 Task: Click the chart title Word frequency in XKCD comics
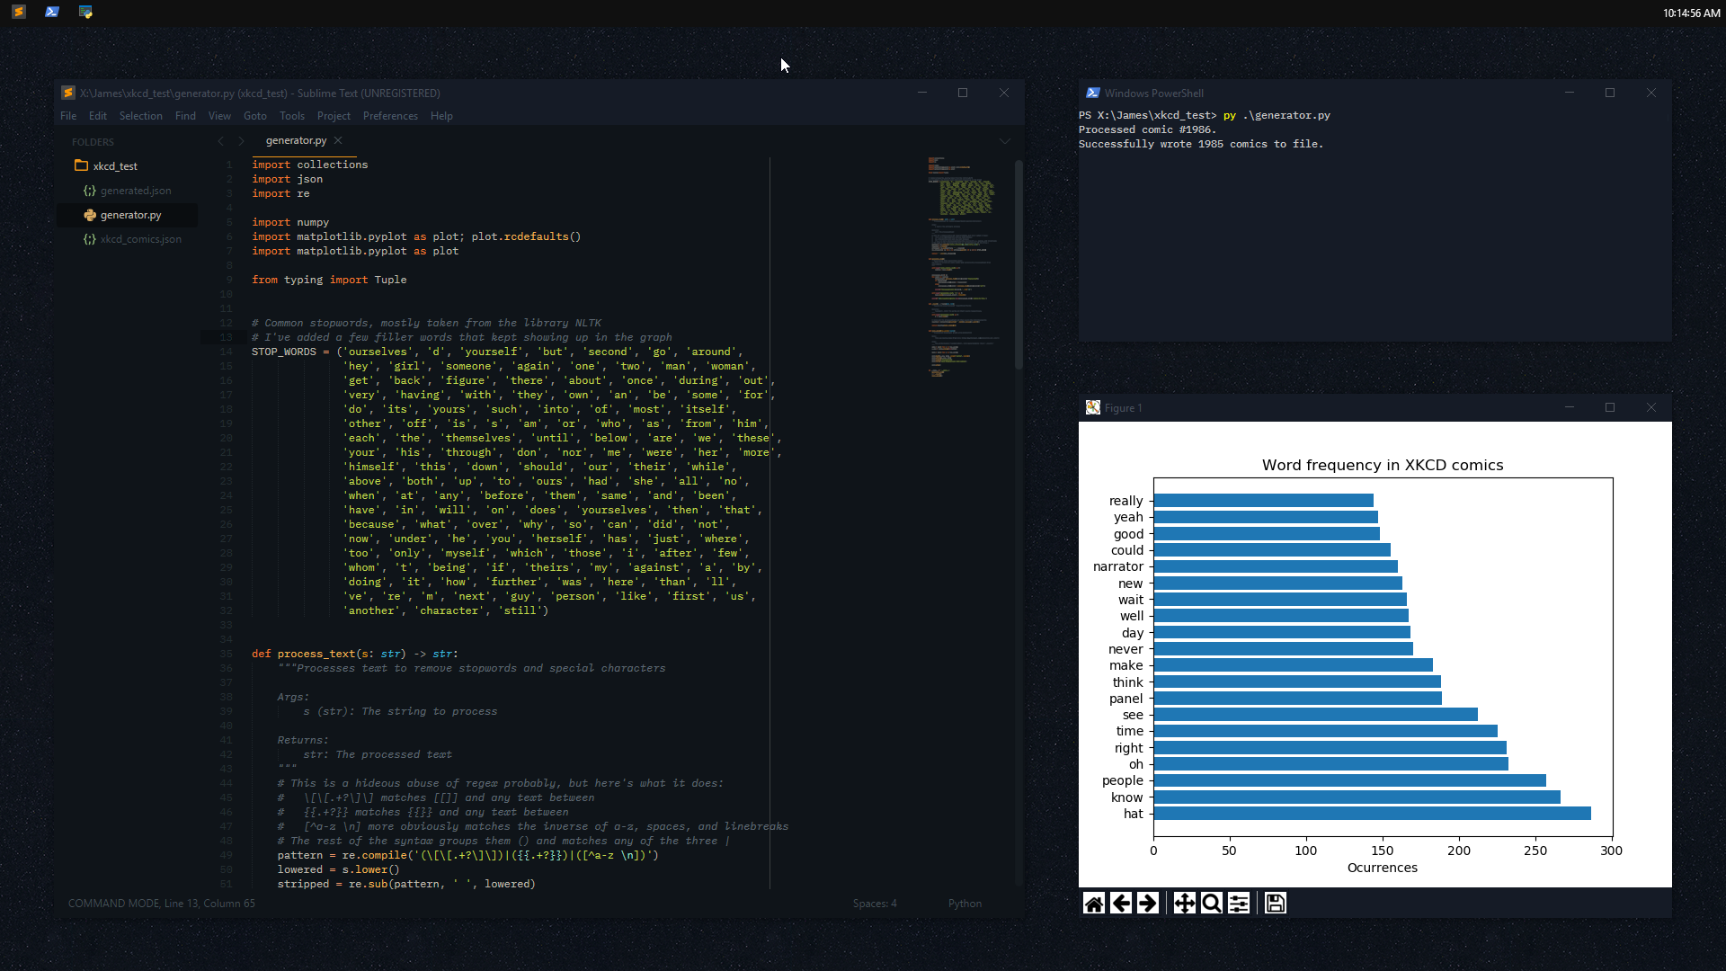[1383, 465]
